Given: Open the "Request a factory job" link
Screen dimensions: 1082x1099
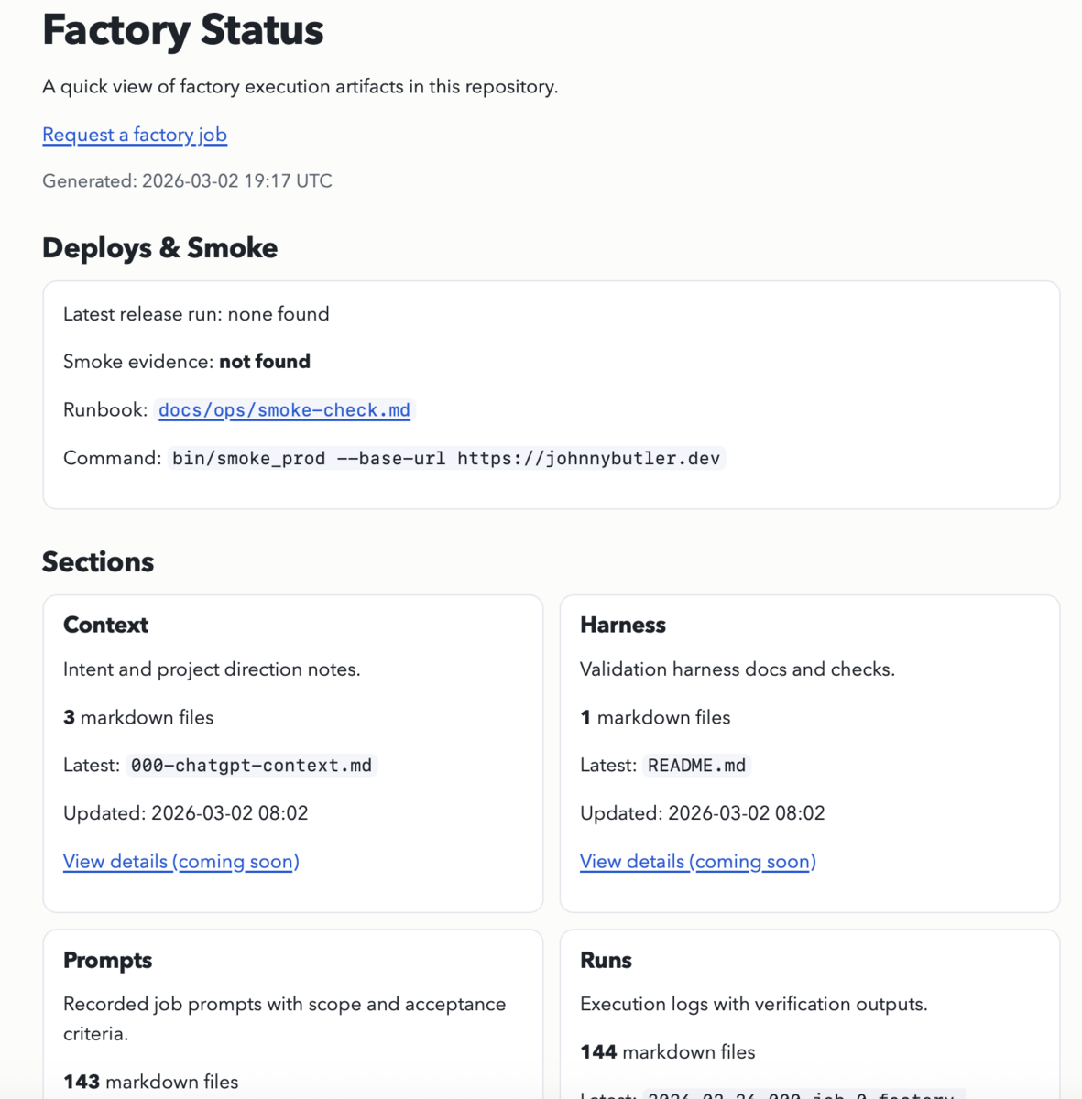Looking at the screenshot, I should [x=134, y=135].
